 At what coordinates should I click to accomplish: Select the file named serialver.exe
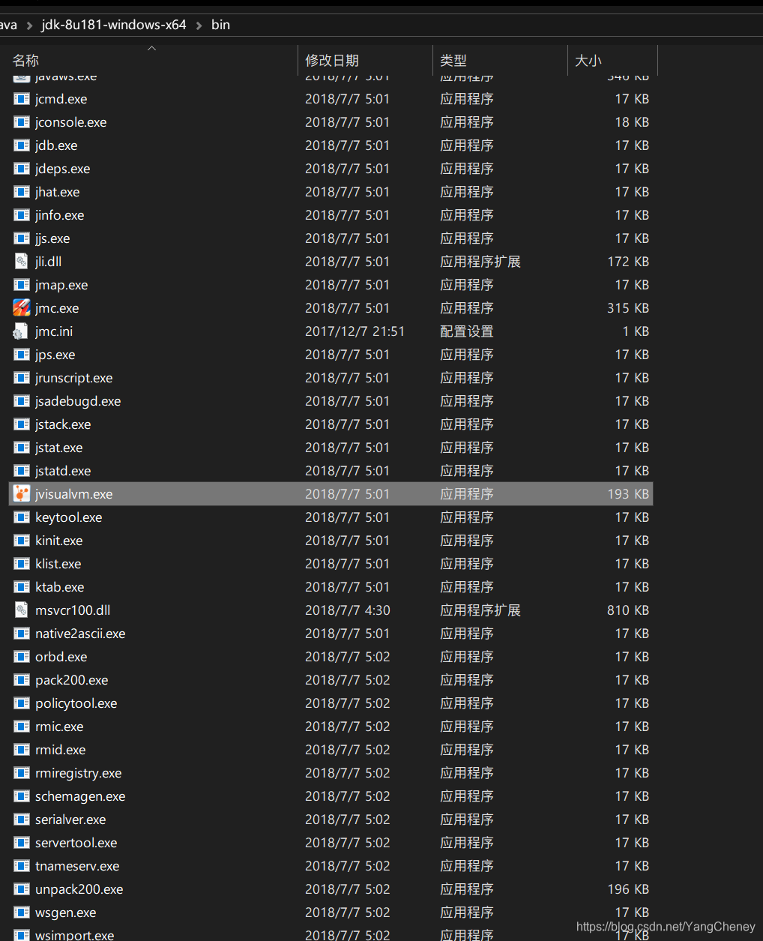point(70,819)
